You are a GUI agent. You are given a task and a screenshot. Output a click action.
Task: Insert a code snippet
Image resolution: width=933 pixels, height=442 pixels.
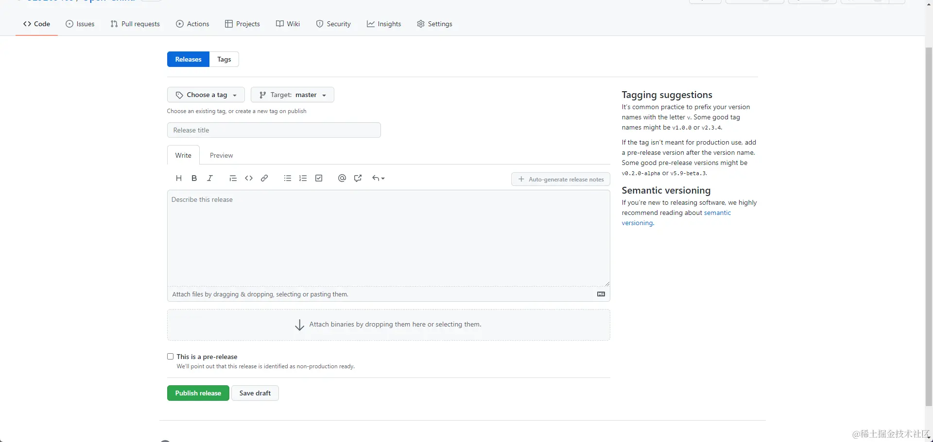click(x=249, y=178)
